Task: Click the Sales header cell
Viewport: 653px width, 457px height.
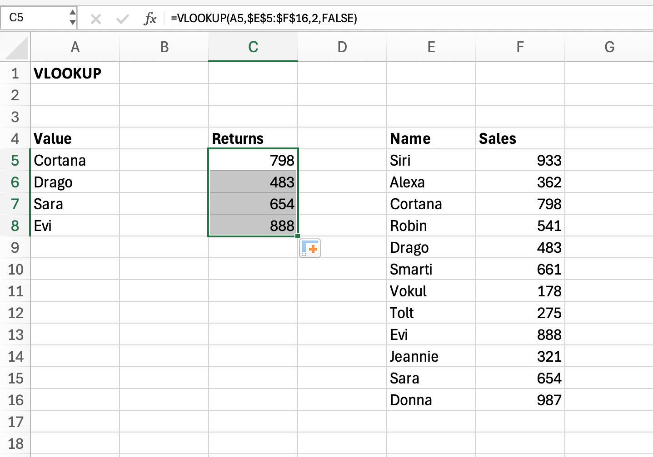Action: pyautogui.click(x=520, y=138)
